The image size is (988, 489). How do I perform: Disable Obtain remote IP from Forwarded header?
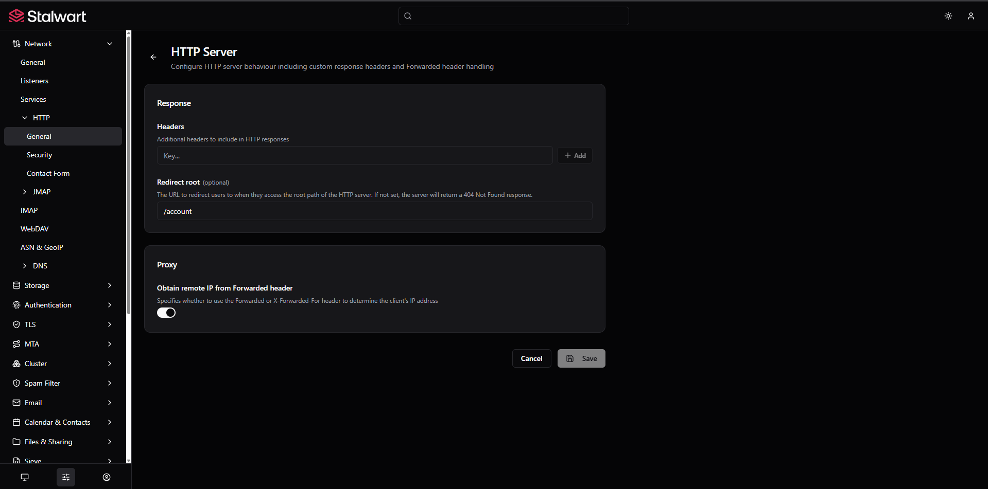[166, 313]
